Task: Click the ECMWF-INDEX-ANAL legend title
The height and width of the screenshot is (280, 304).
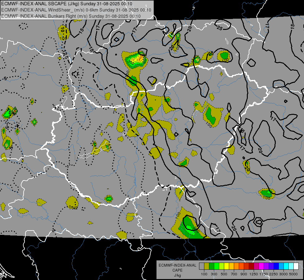Action: pyautogui.click(x=177, y=265)
